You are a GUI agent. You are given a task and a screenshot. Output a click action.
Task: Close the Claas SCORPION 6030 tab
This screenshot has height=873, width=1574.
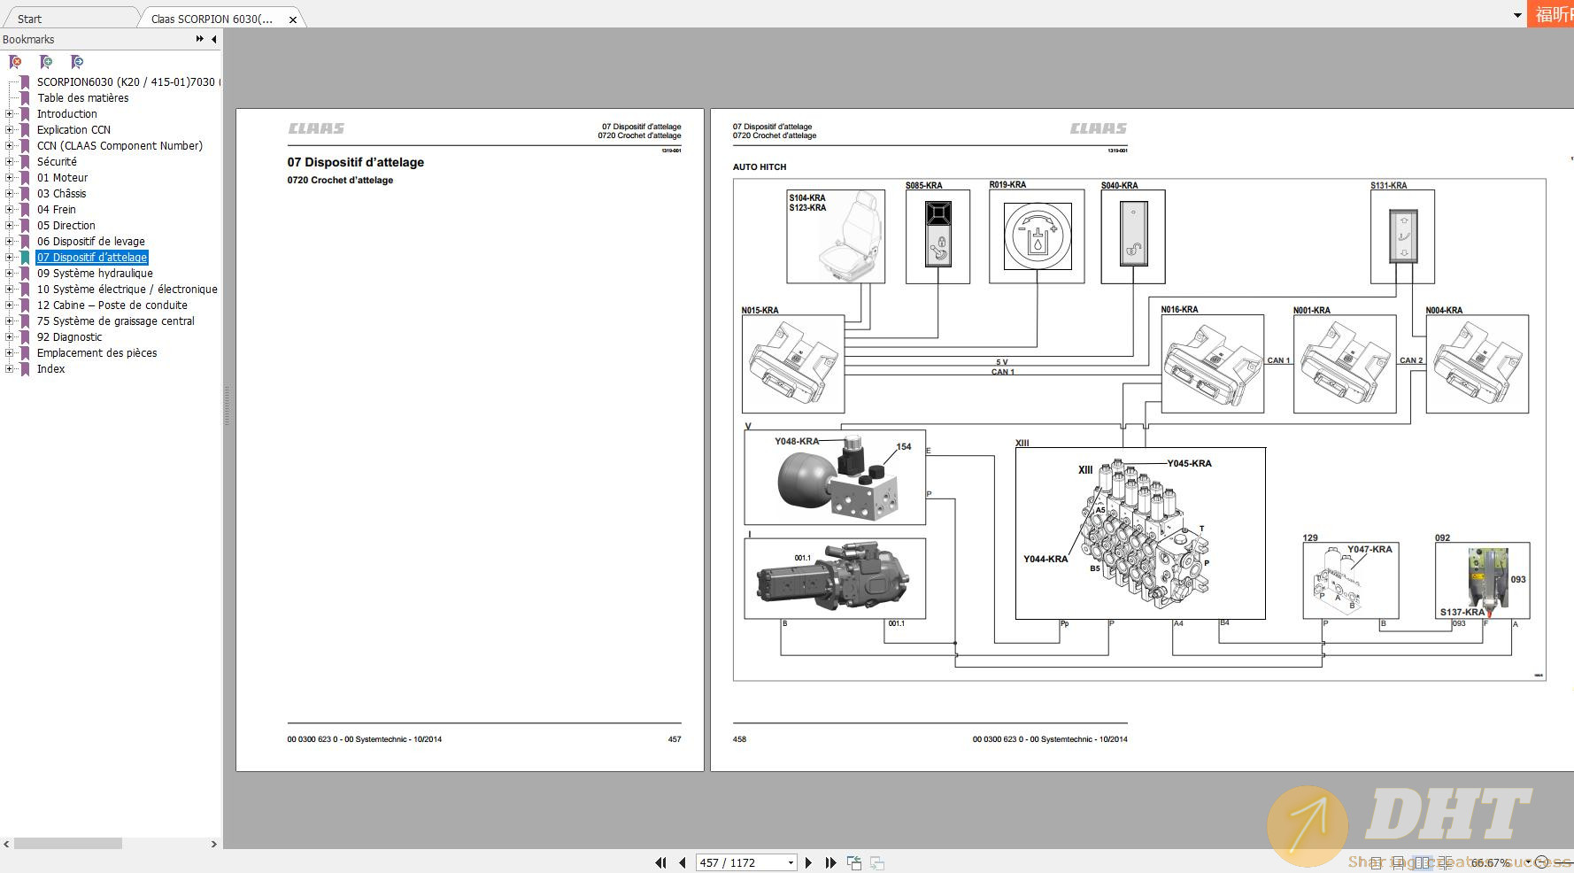click(293, 19)
